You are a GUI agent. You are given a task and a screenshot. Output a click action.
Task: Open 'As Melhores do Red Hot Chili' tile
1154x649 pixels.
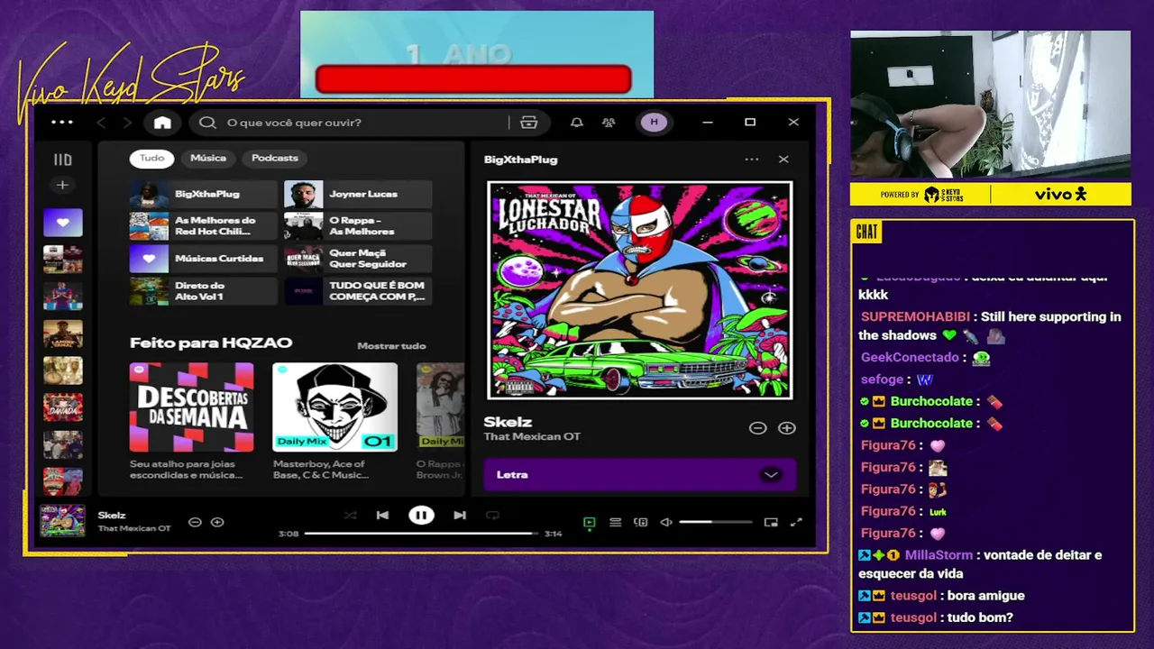tap(204, 226)
